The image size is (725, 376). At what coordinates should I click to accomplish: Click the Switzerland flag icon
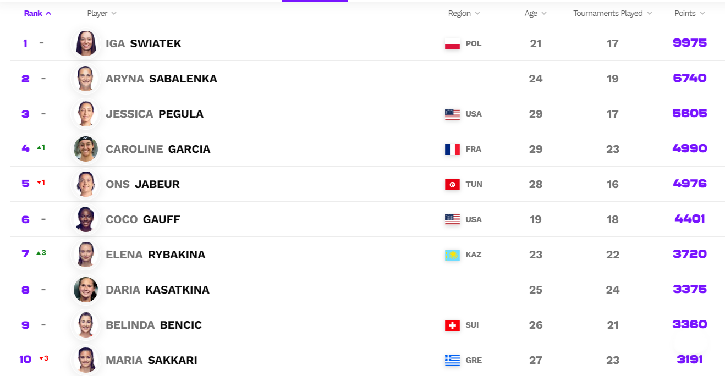452,325
